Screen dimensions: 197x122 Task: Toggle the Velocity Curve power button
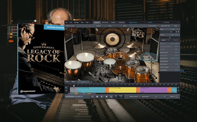point(176,52)
